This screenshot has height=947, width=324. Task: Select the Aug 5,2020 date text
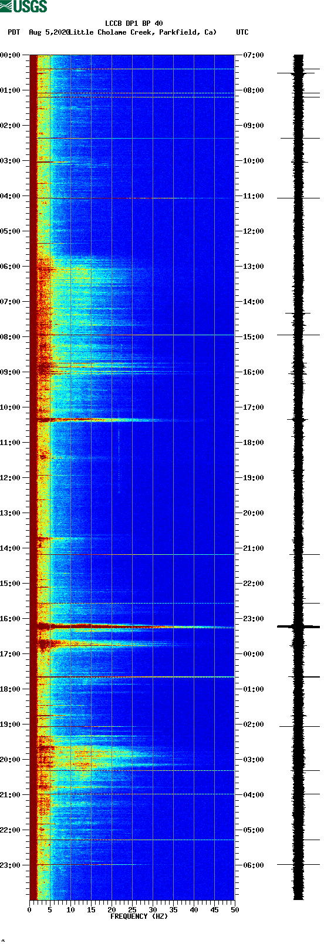coord(49,32)
